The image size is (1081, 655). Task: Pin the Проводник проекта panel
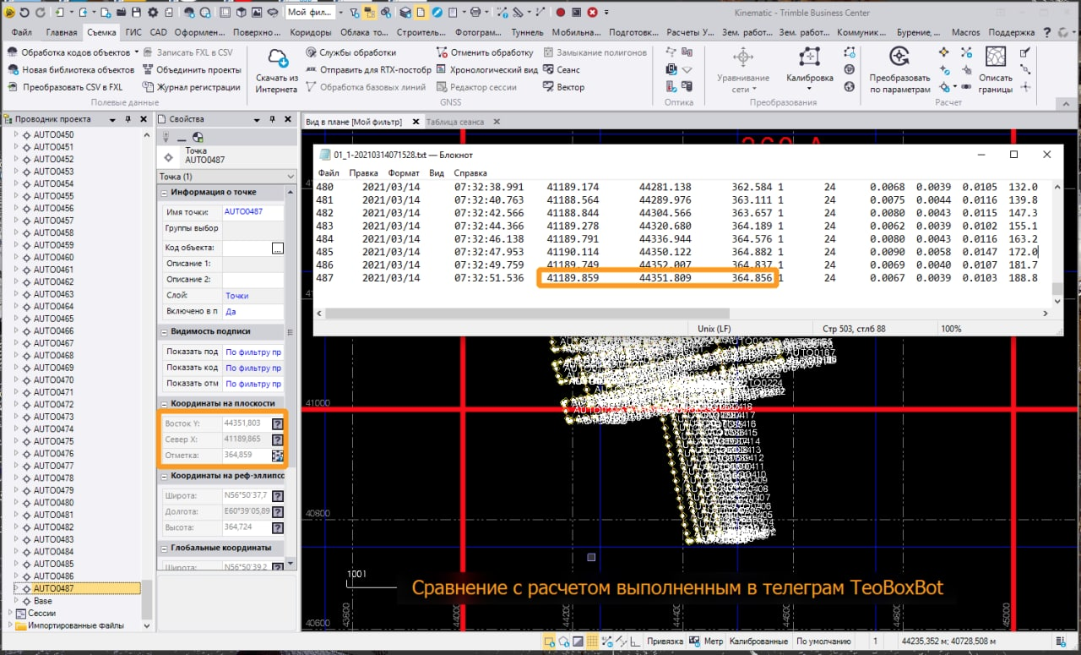pos(128,120)
